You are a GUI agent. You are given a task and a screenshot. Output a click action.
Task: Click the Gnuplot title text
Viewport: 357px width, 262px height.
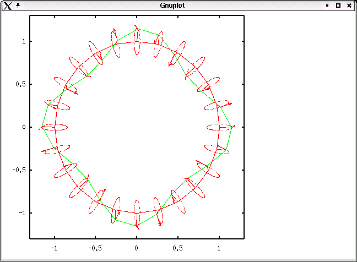point(171,6)
